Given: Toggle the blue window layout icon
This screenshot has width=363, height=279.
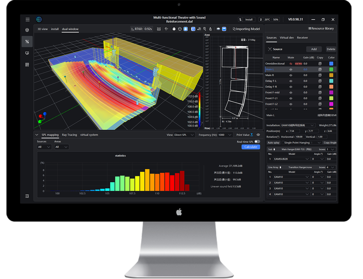Looking at the screenshot, I should (x=193, y=29).
